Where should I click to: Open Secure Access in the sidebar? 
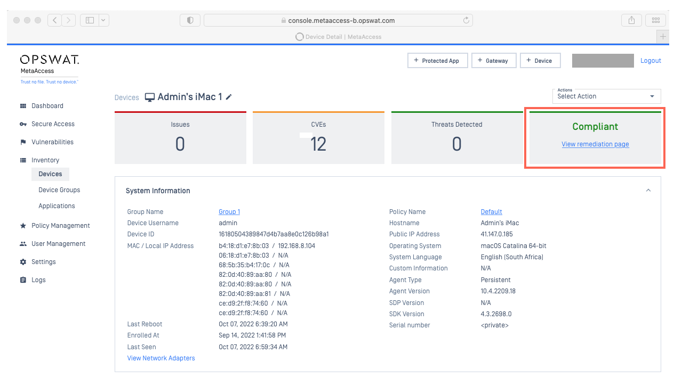[53, 124]
